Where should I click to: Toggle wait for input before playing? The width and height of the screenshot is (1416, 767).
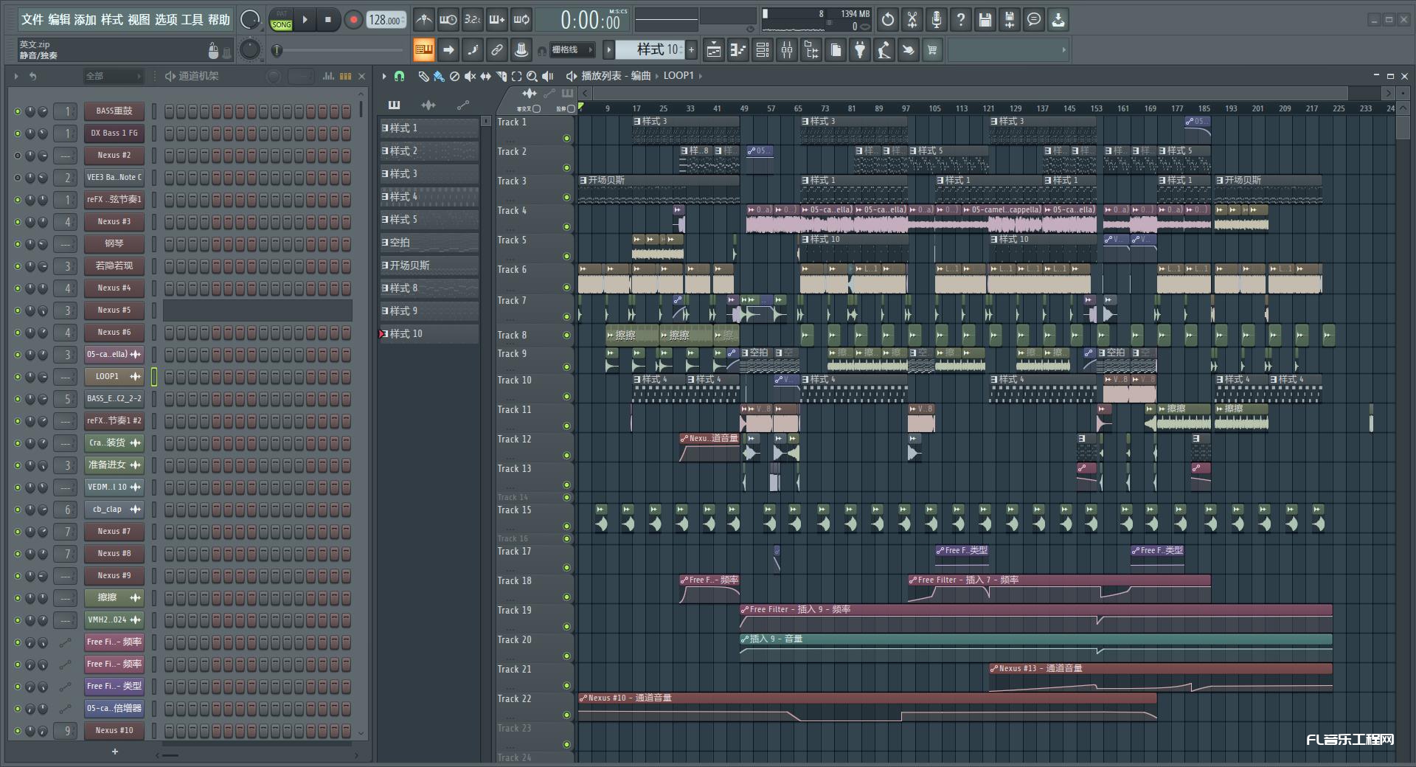(448, 20)
